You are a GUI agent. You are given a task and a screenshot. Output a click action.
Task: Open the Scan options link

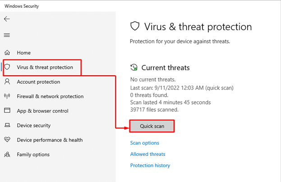point(144,143)
